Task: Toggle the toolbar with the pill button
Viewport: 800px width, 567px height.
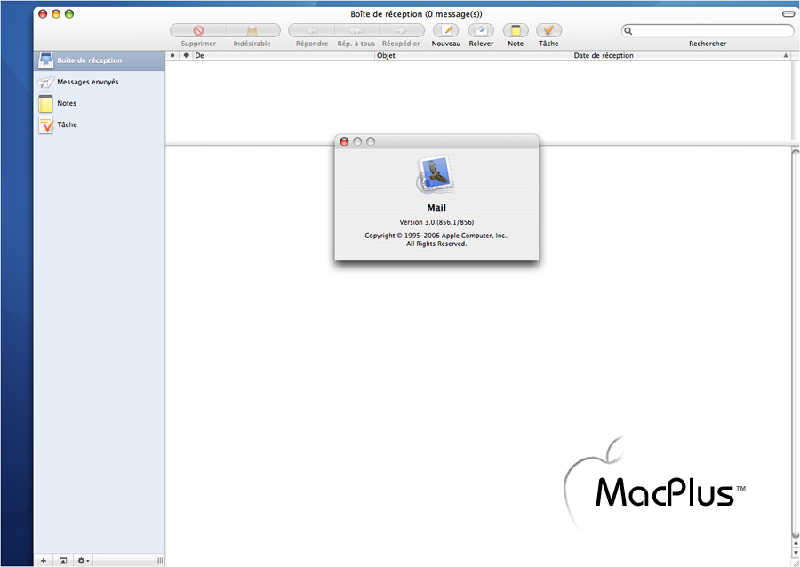Action: pos(788,14)
